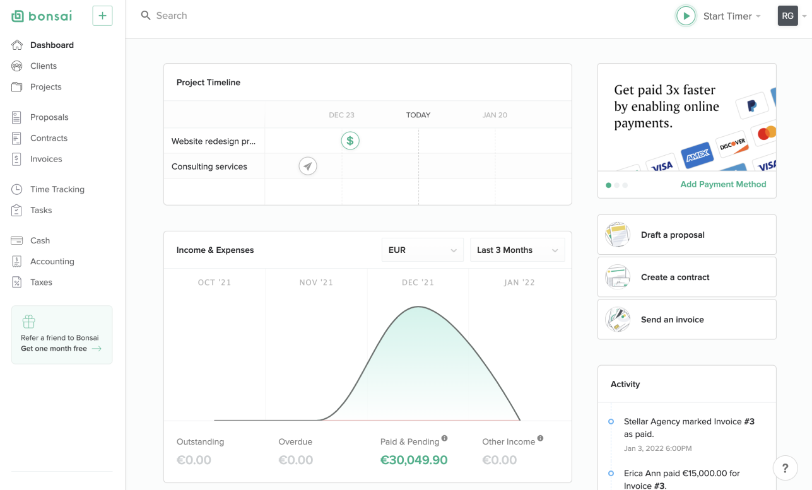Open the help question mark button
This screenshot has width=812, height=490.
pyautogui.click(x=785, y=468)
